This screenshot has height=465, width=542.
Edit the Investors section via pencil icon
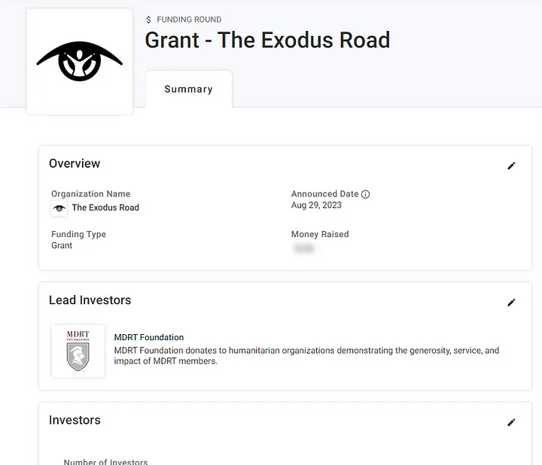click(511, 422)
